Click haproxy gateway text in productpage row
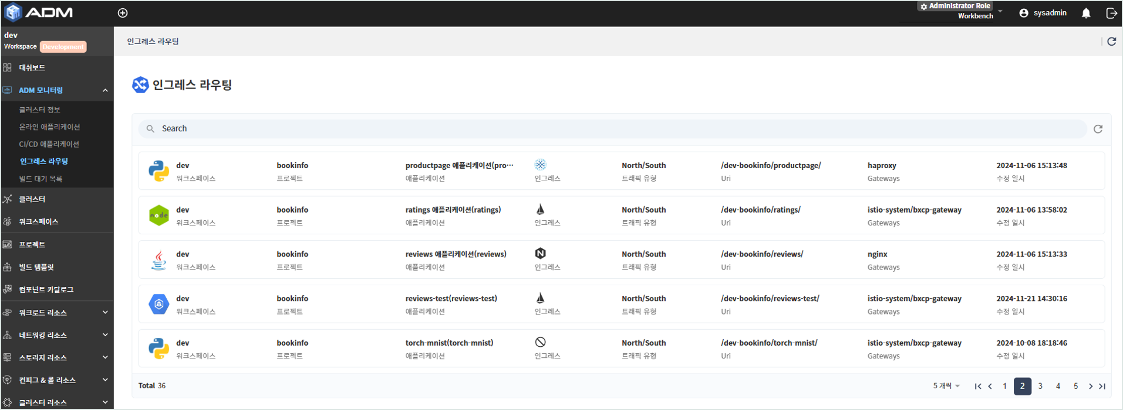1123x410 pixels. pos(882,165)
